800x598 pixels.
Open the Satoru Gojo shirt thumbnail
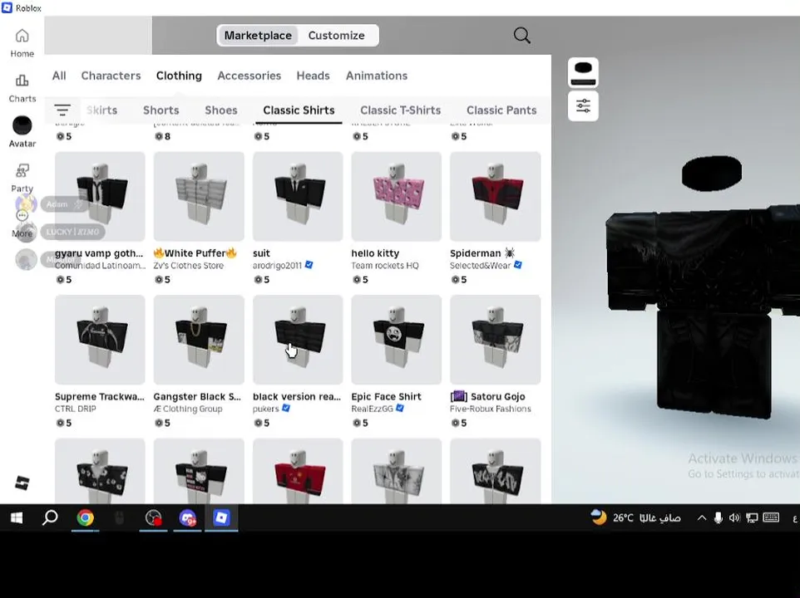pos(496,340)
